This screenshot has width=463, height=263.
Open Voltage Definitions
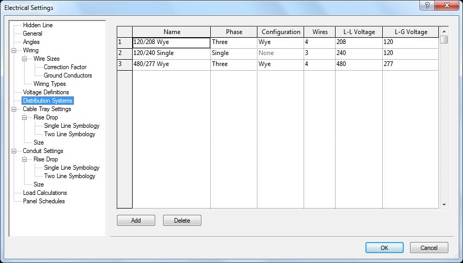tap(46, 92)
